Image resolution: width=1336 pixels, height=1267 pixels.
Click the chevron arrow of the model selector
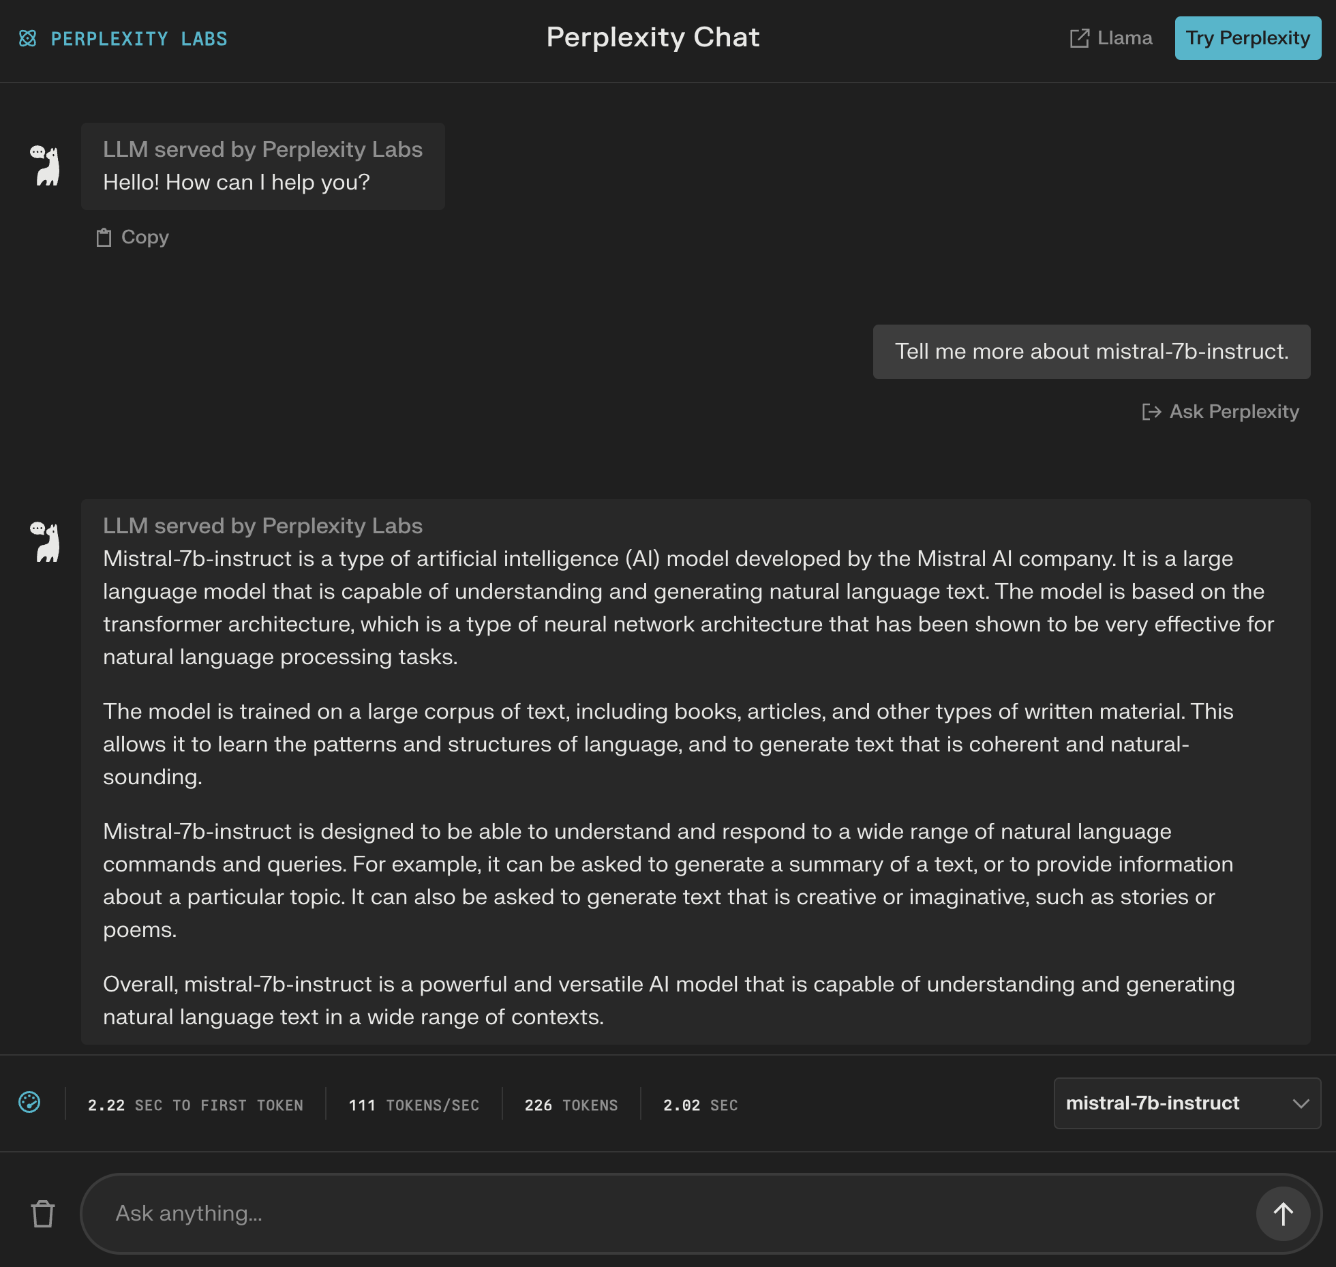pos(1301,1104)
